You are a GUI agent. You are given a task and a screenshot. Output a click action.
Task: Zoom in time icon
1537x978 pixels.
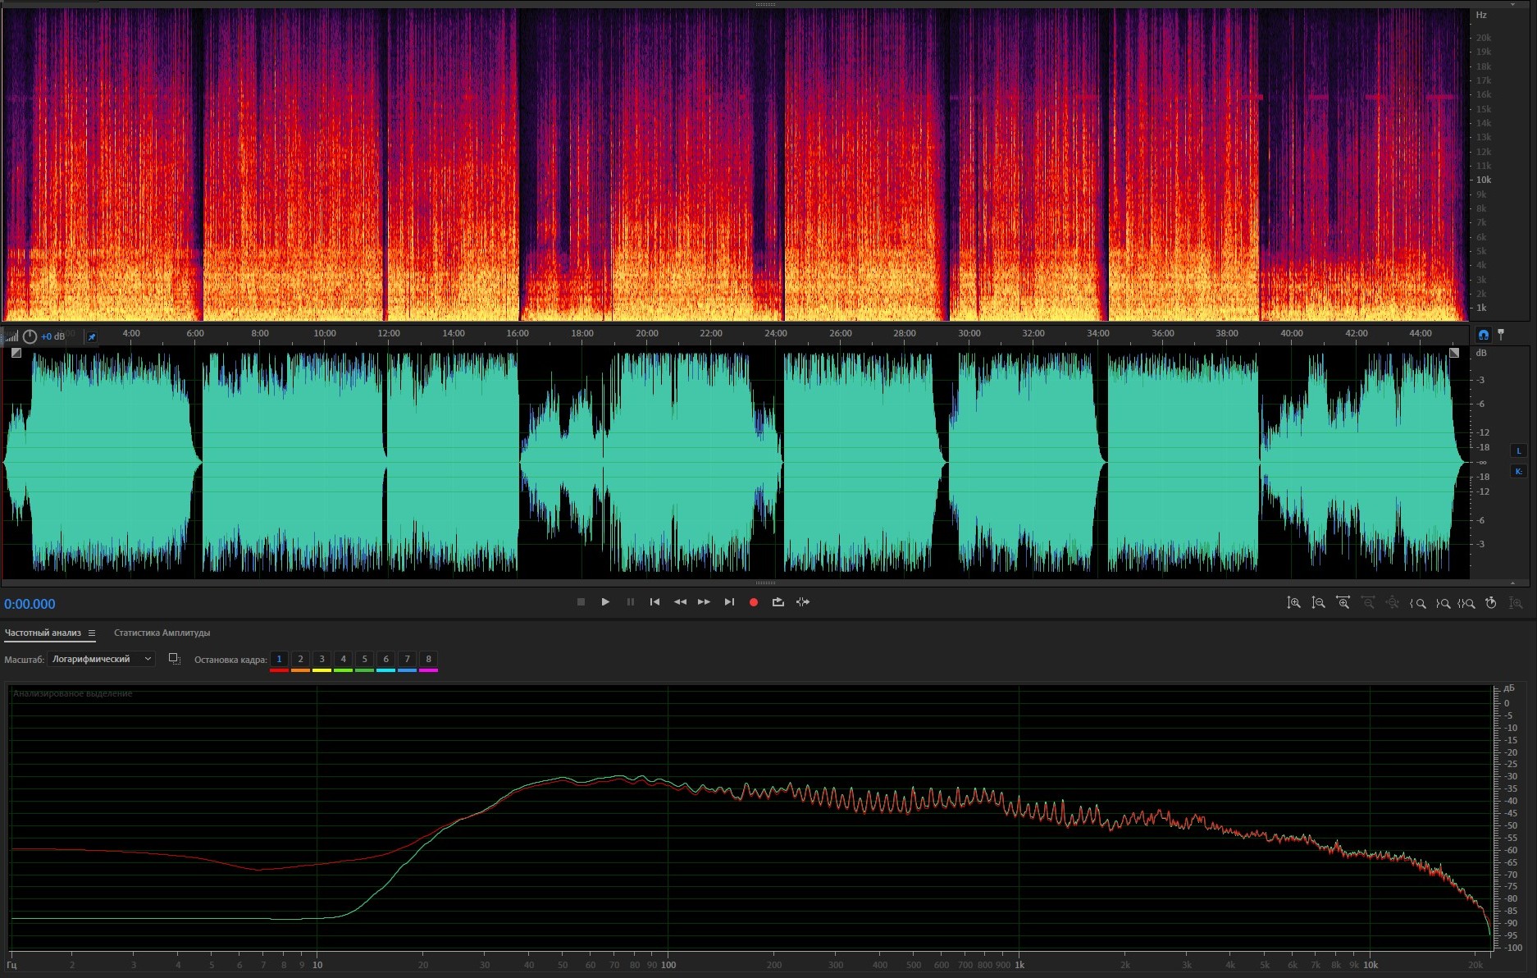click(1343, 603)
